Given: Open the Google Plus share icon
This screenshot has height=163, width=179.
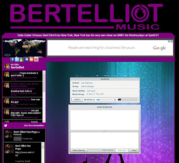Looking at the screenshot, I should (22, 60).
